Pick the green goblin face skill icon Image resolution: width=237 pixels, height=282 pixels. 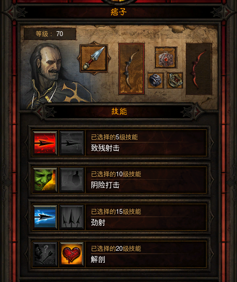[45, 180]
